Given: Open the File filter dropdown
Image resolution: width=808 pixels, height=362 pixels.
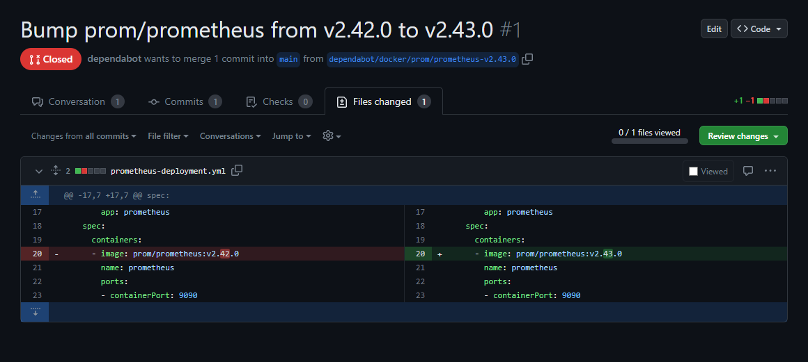Looking at the screenshot, I should pos(168,136).
